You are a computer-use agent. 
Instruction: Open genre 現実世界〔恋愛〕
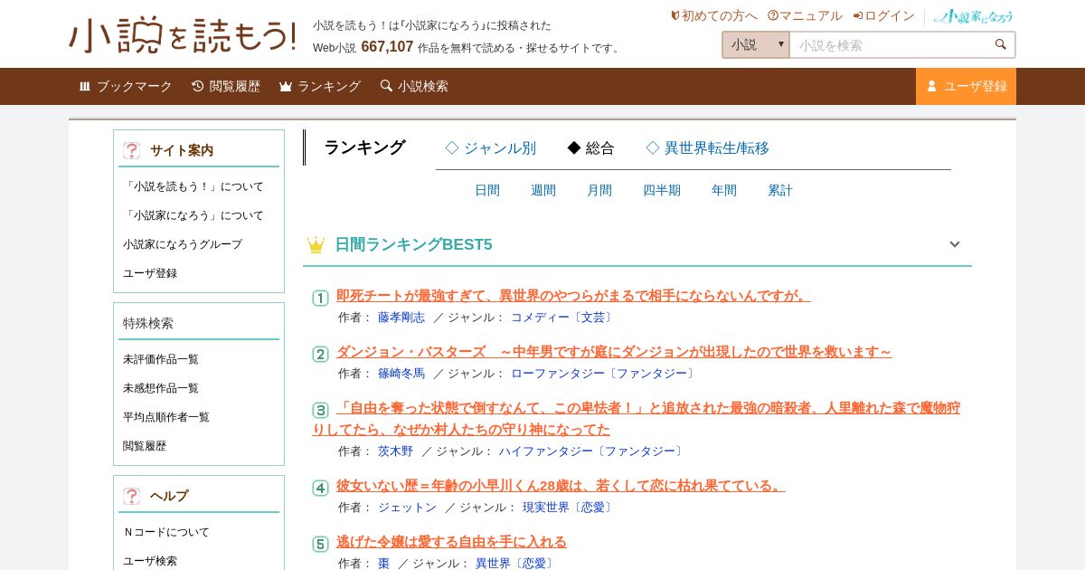coord(569,508)
